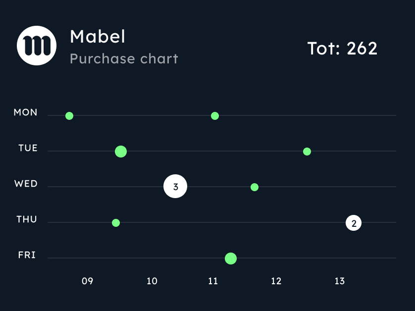Screen dimensions: 415x311
Task: Click the Tot: 262 total text
Action: 342,49
